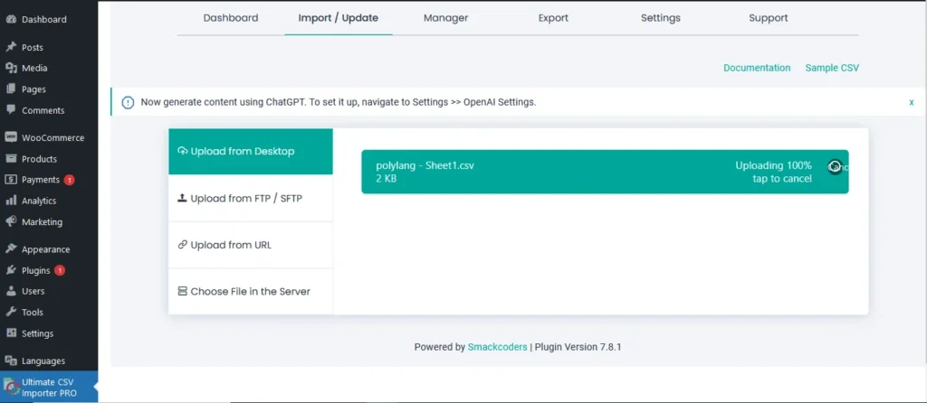Open the plugin Settings tab
This screenshot has width=927, height=403.
coord(660,18)
